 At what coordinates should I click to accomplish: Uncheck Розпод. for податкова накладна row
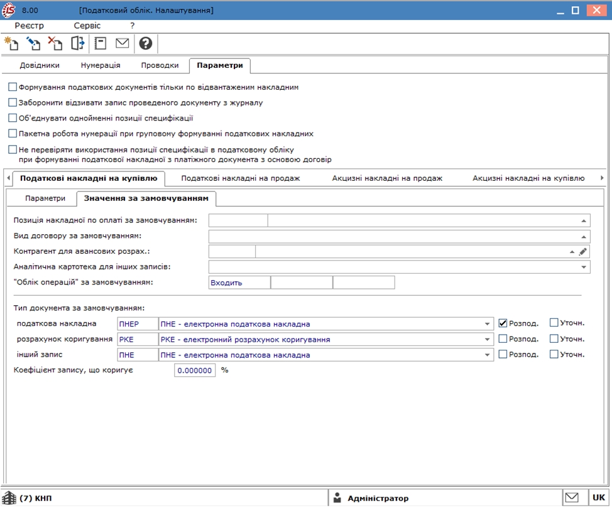coord(503,323)
